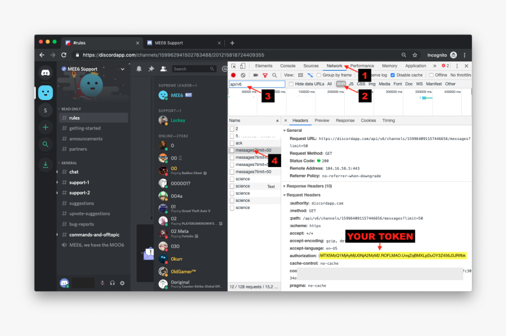This screenshot has height=336, width=506.
Task: Expand Response Headers (10)
Action: point(284,186)
